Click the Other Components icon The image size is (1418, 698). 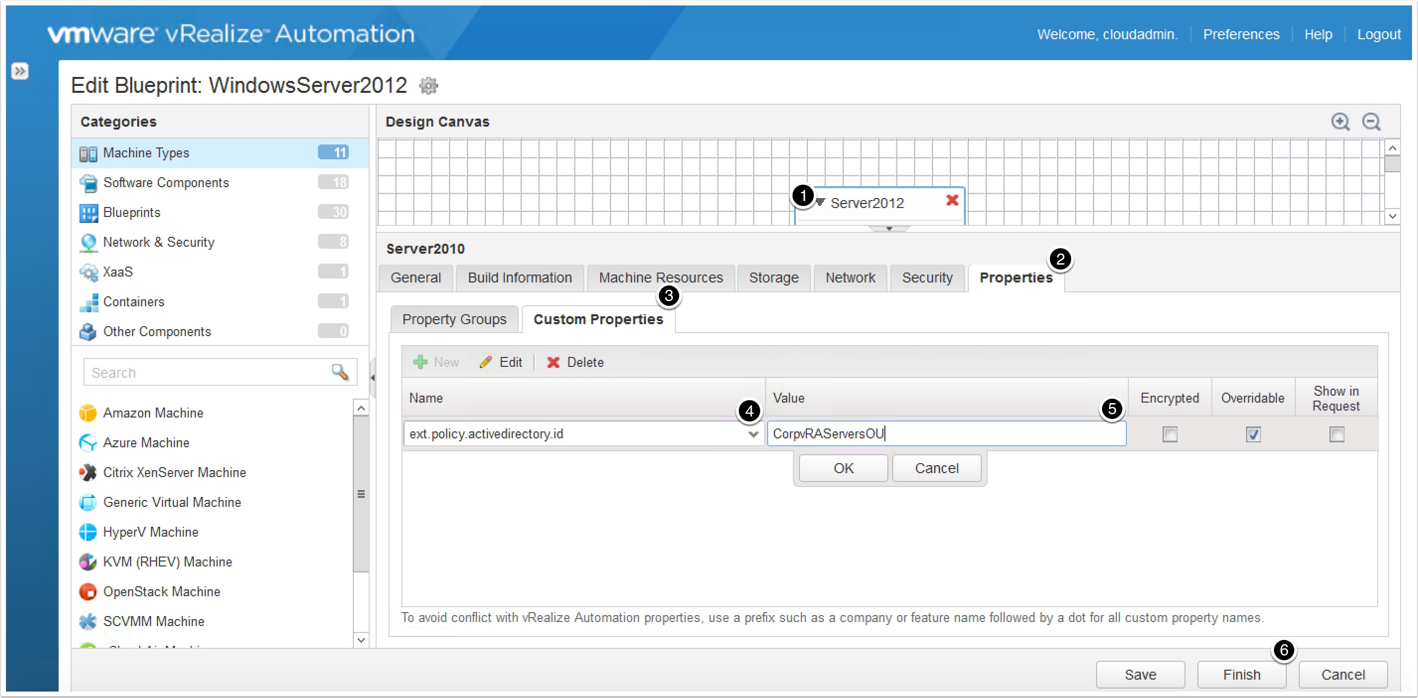pos(88,332)
